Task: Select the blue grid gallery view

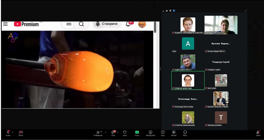Action: (x=174, y=11)
